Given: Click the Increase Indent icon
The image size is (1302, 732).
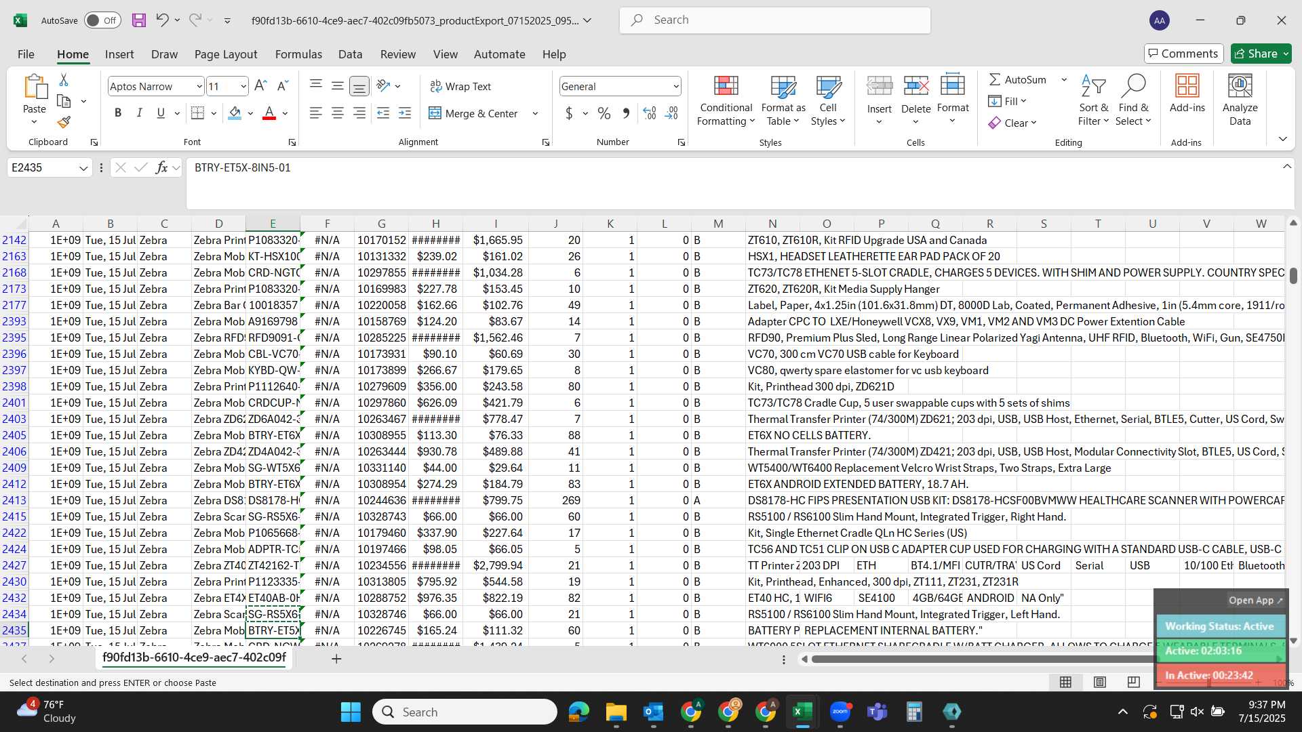Looking at the screenshot, I should 405,113.
